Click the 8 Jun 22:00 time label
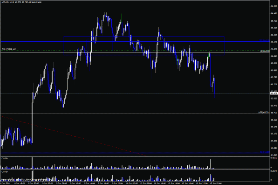 click(34, 183)
